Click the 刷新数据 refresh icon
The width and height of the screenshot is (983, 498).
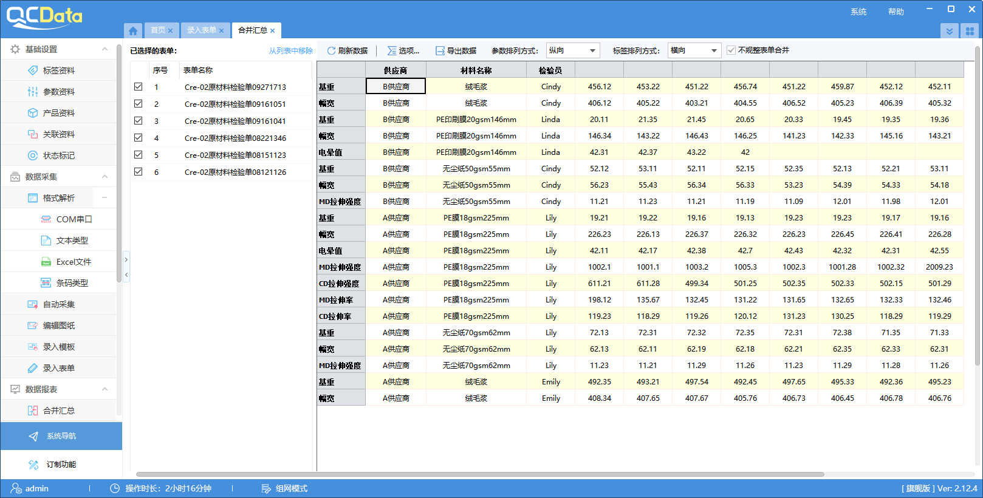pos(331,50)
